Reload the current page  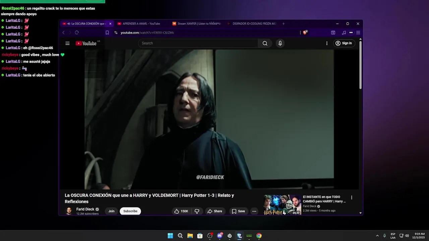[x=77, y=32]
